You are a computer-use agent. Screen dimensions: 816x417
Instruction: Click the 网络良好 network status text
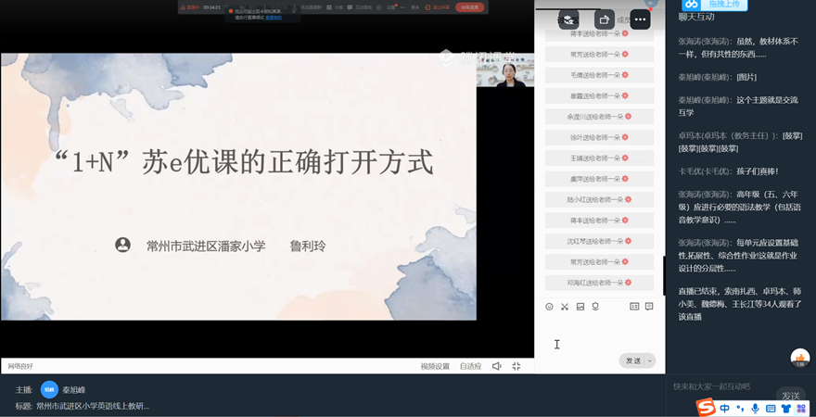(20, 366)
